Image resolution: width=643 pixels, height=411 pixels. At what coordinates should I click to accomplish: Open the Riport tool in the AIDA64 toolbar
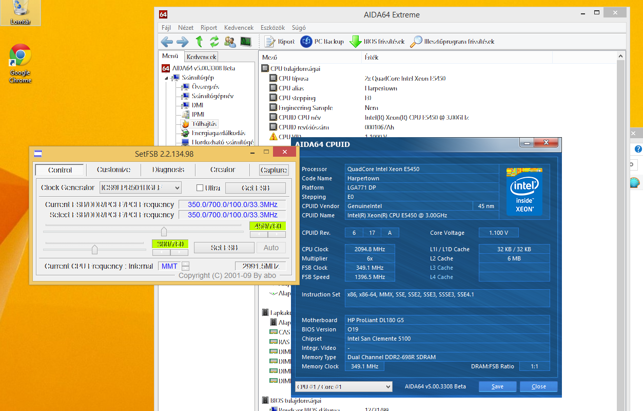point(280,42)
